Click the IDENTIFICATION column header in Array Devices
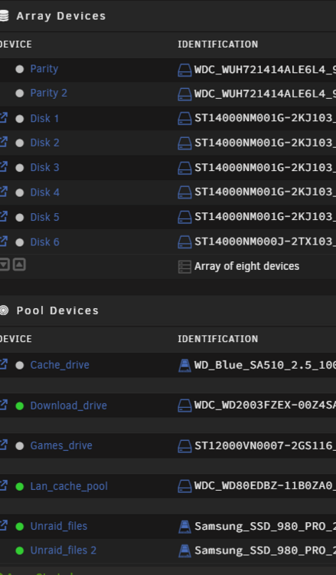This screenshot has width=336, height=575. click(218, 44)
